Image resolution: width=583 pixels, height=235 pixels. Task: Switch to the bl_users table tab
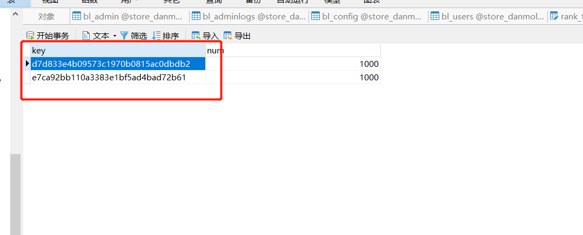(x=488, y=16)
